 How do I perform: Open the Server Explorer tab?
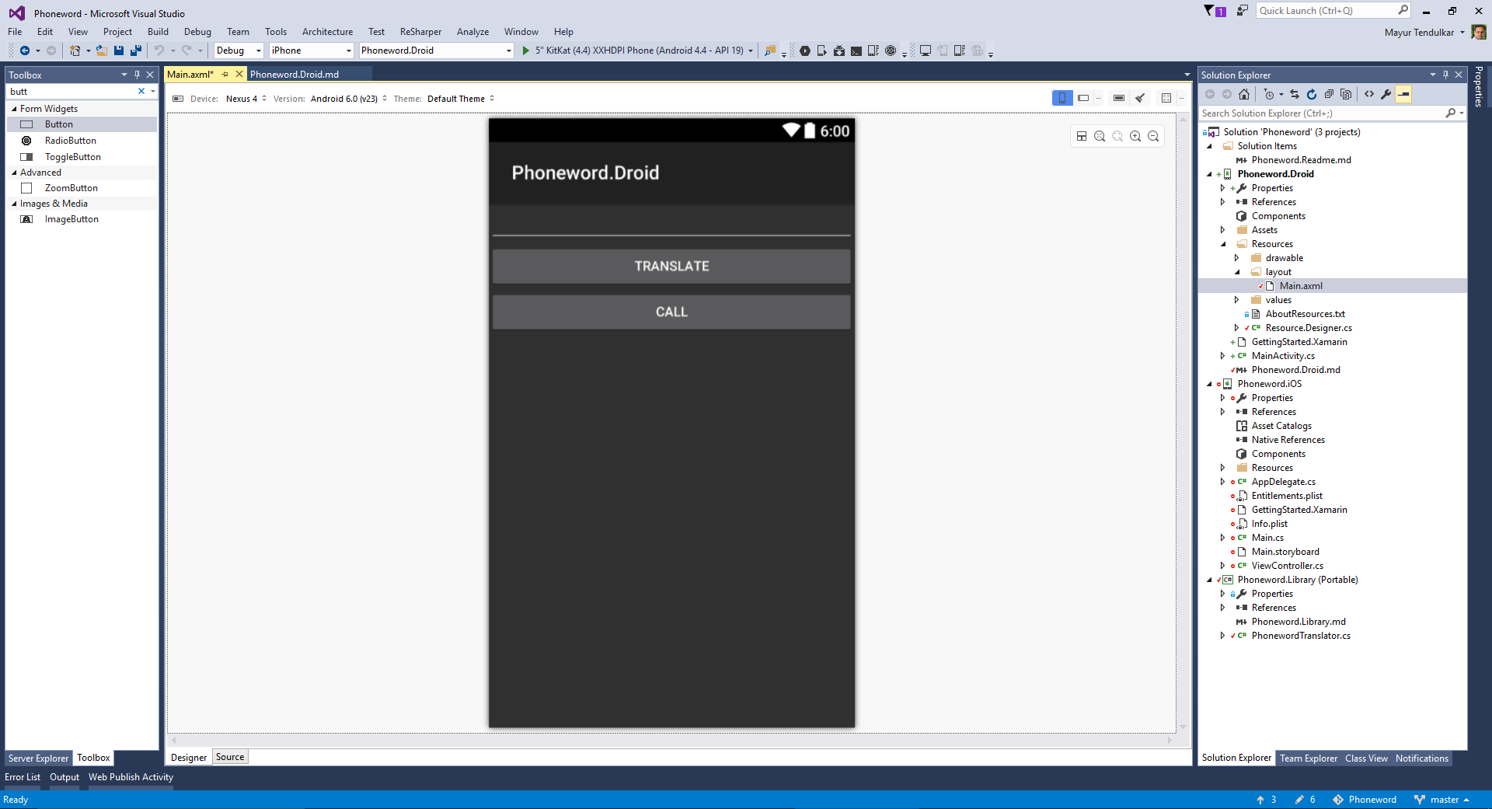[38, 758]
